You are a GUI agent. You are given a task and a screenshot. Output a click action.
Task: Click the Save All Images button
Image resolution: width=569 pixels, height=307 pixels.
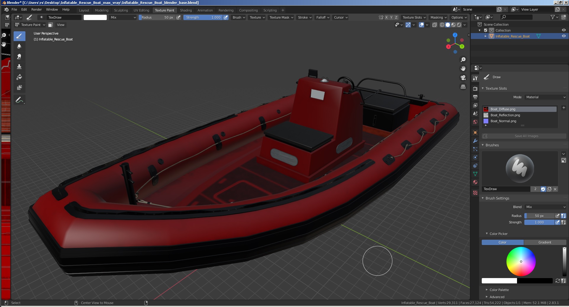[524, 136]
